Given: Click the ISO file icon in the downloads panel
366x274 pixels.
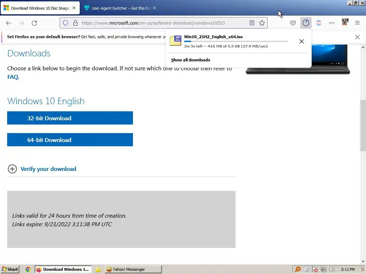Looking at the screenshot, I should pos(175,41).
